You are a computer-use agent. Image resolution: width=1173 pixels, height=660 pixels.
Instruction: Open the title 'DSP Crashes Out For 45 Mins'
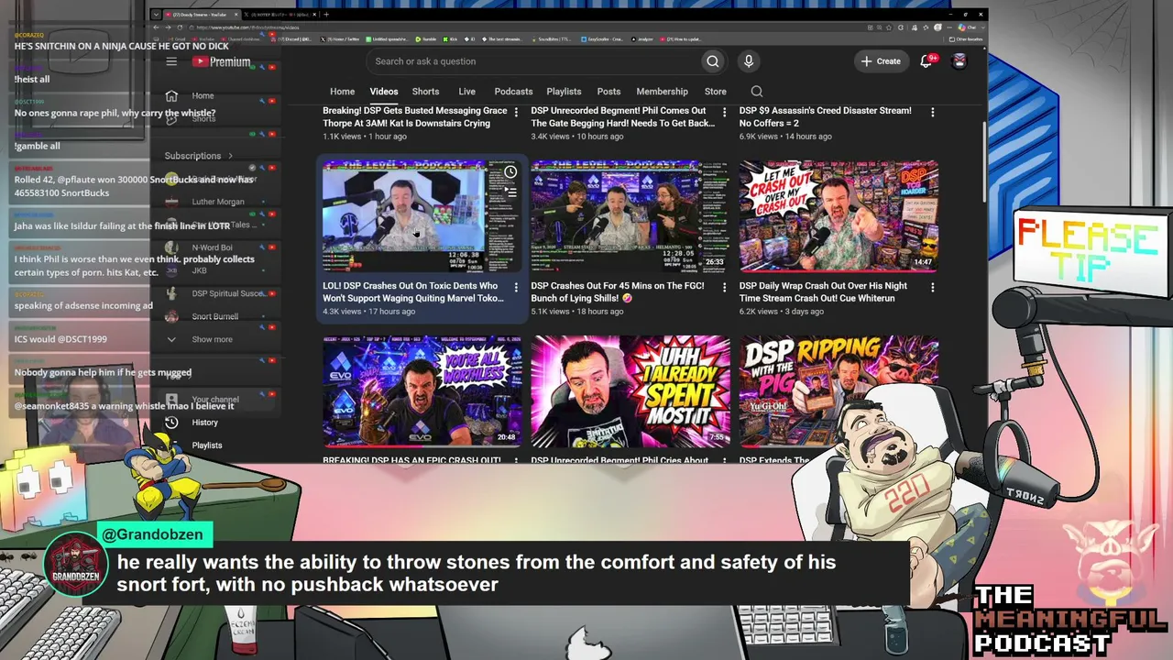pos(618,291)
